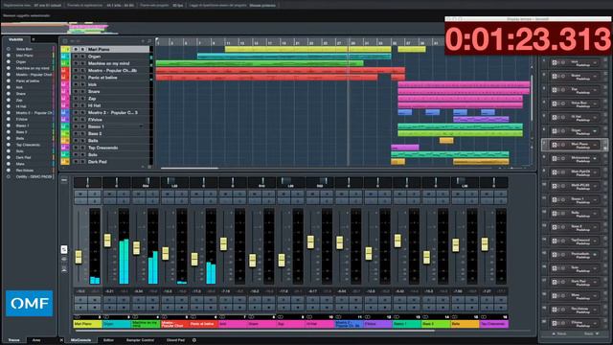The height and width of the screenshot is (345, 613).
Task: Click the Mart Piano channel pan control
Action: (87, 182)
